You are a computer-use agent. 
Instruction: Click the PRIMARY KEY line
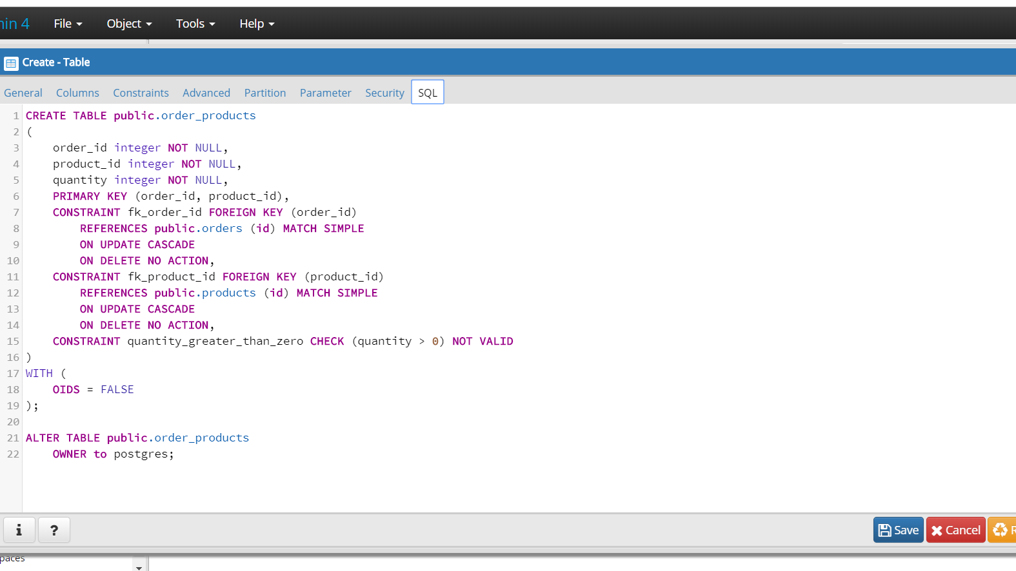coord(171,196)
